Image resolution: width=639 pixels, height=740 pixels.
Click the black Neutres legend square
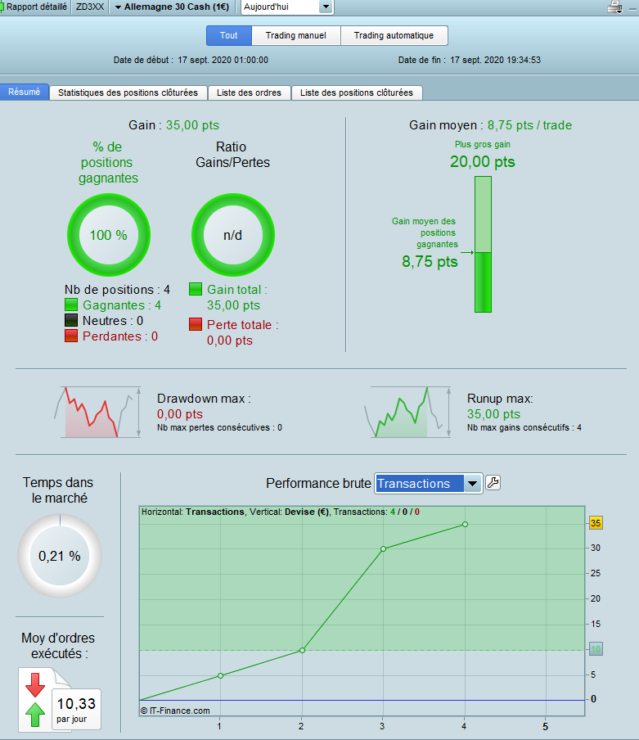71,320
